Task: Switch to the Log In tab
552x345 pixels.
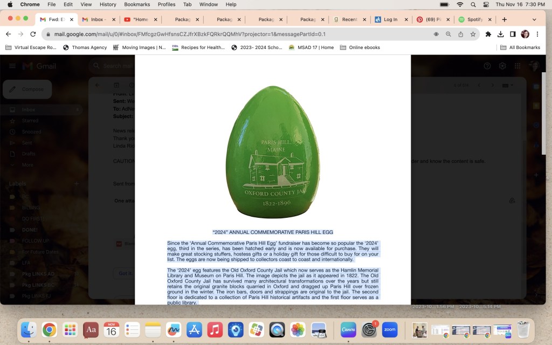Action: (x=389, y=19)
